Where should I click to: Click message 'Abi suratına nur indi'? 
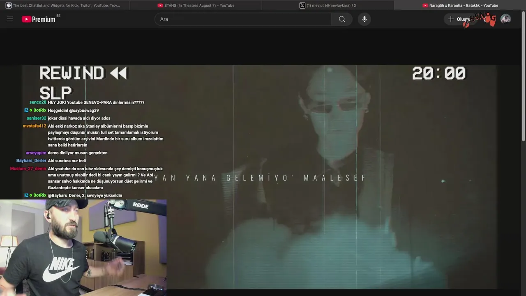click(67, 161)
